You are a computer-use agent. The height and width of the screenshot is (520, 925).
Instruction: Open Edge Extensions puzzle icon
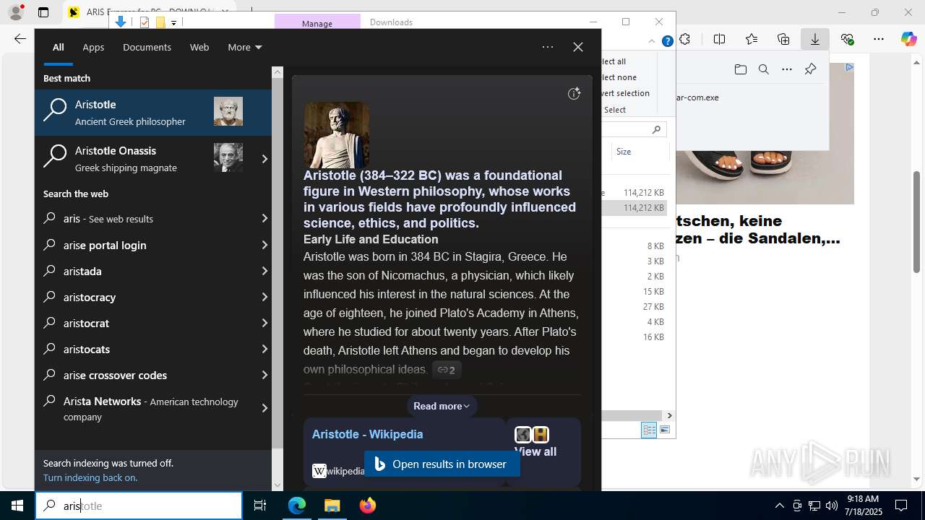[x=684, y=39]
